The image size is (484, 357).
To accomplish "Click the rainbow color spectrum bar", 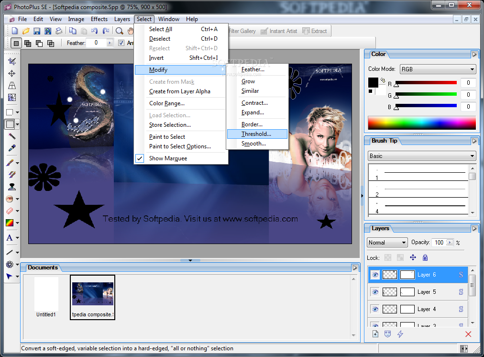I will [x=422, y=123].
